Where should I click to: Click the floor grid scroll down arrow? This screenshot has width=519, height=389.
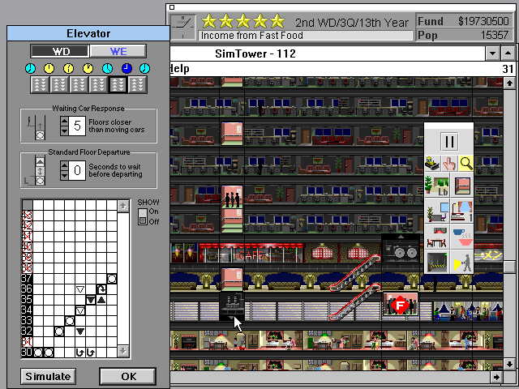(x=123, y=351)
